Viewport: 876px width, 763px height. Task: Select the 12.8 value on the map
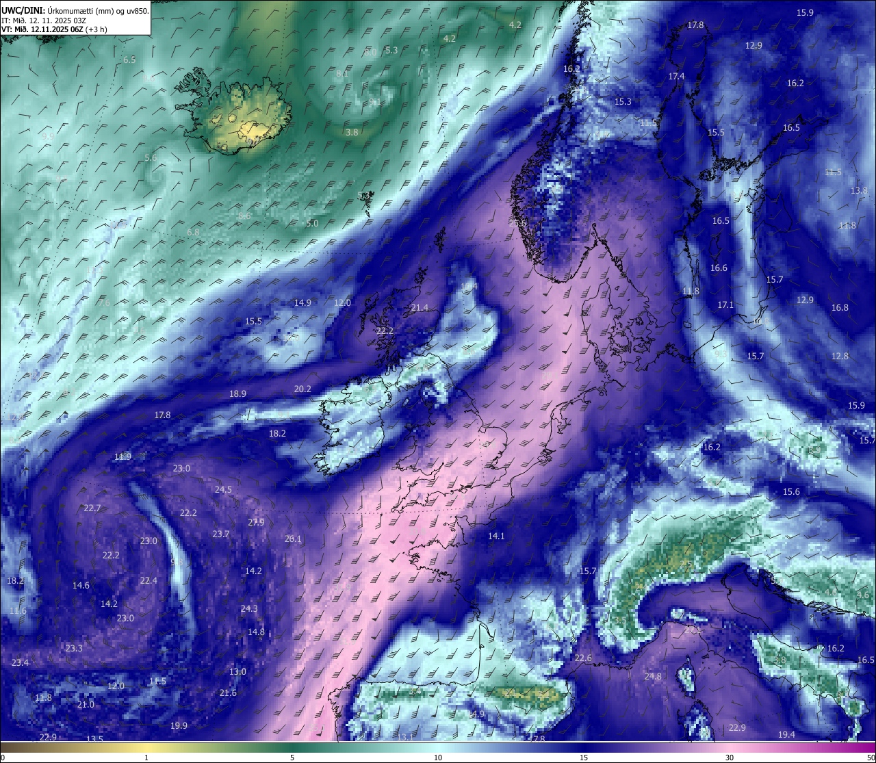click(840, 356)
